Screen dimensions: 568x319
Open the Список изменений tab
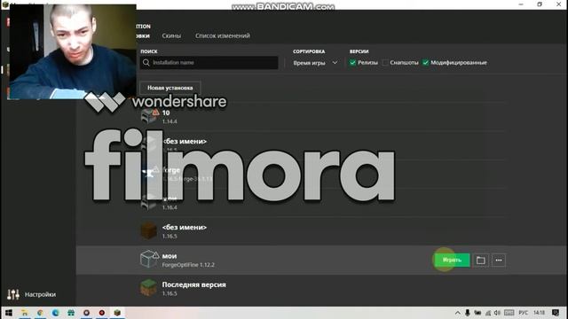[x=223, y=35]
